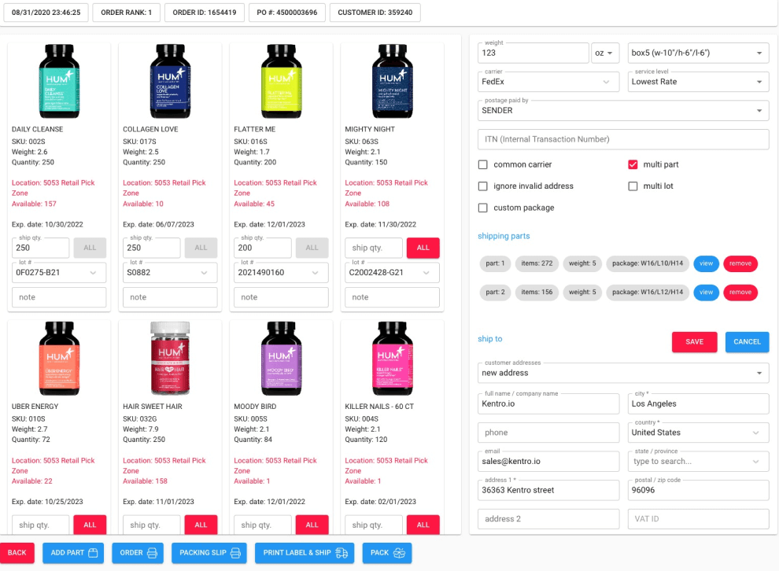
Task: Click the printer icon on ORDER button
Action: pos(152,553)
